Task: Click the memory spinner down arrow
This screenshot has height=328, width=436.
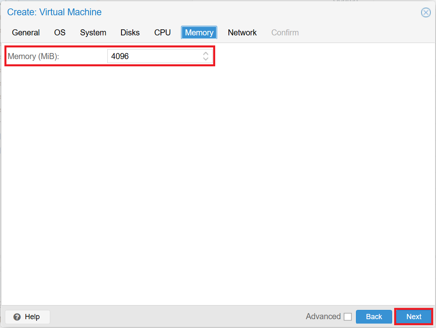Action: click(x=206, y=59)
